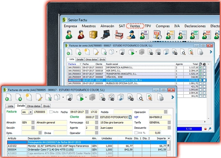Open the Almacén menu
Screen dimensions: 221x158
(107, 26)
